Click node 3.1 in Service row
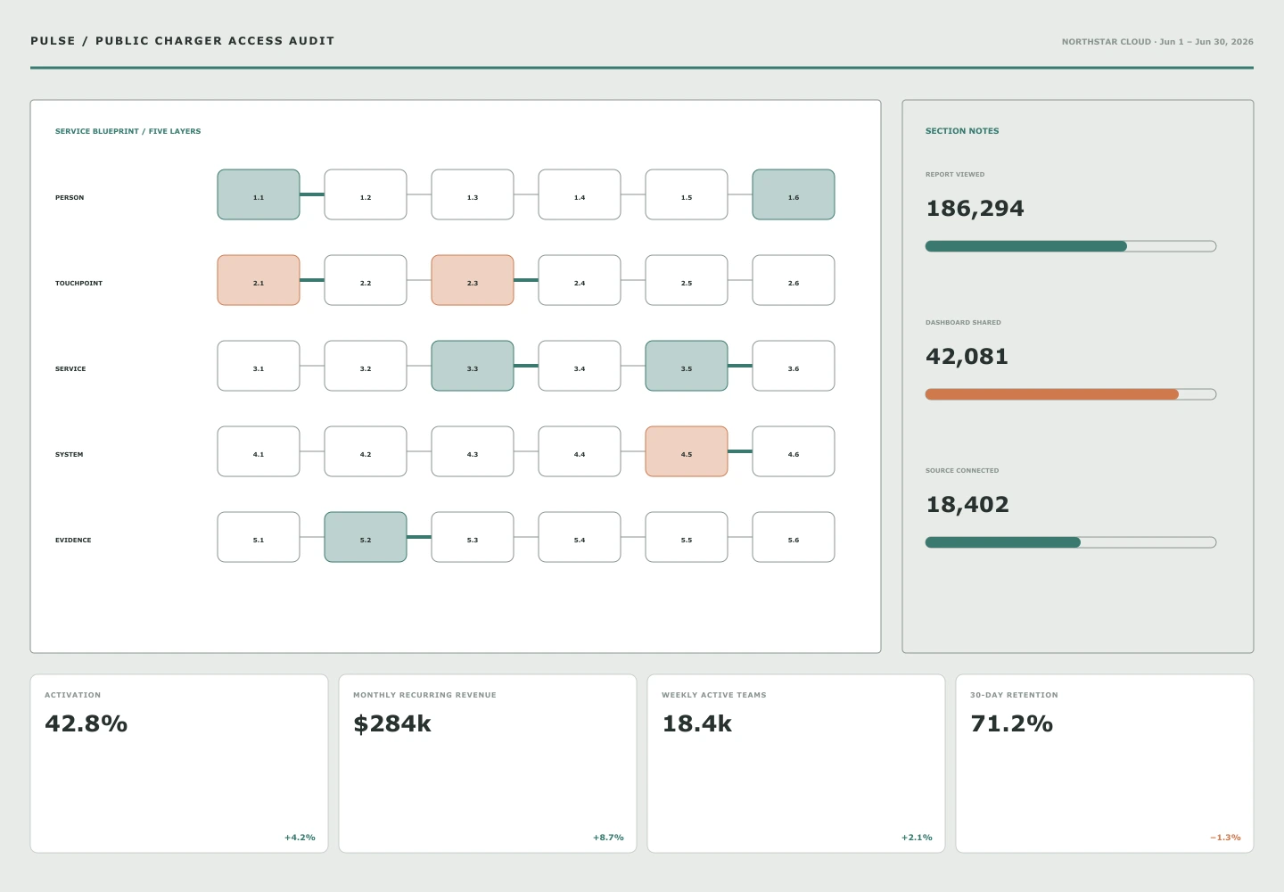 pos(259,366)
